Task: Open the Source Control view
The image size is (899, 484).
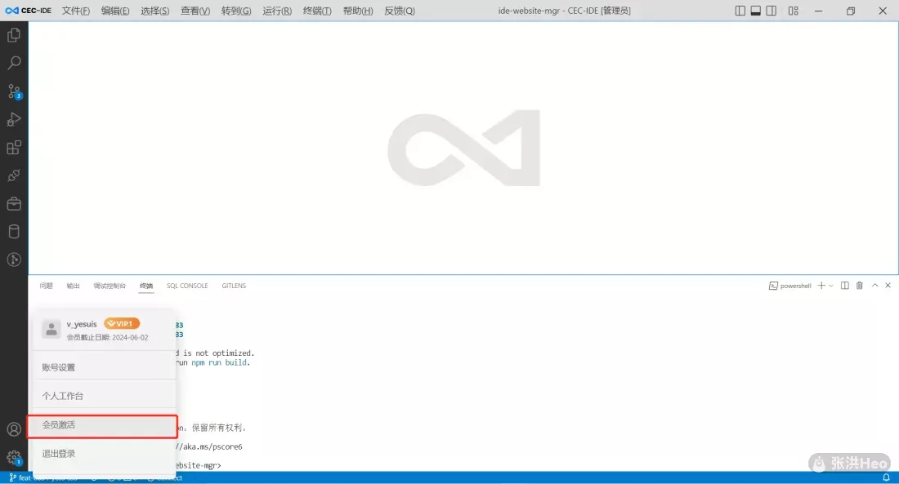Action: coord(14,91)
